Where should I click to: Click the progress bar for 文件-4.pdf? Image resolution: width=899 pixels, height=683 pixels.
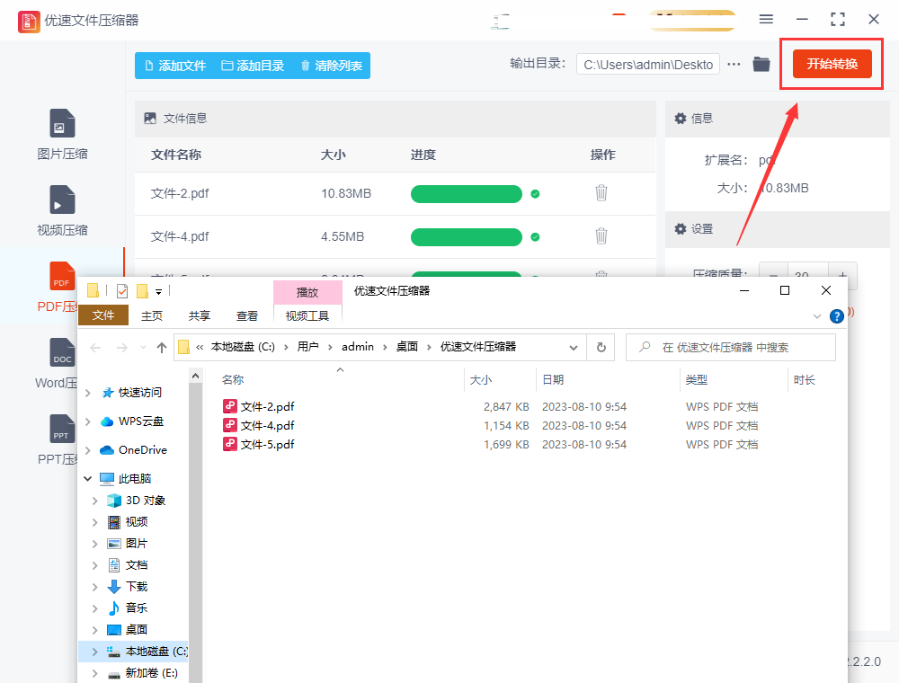[x=466, y=236]
